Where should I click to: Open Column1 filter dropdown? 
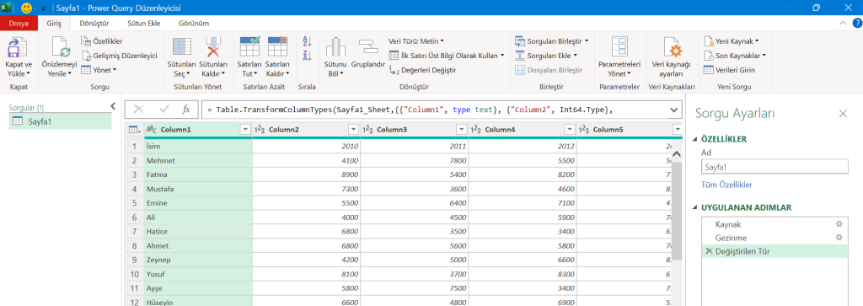pyautogui.click(x=245, y=129)
